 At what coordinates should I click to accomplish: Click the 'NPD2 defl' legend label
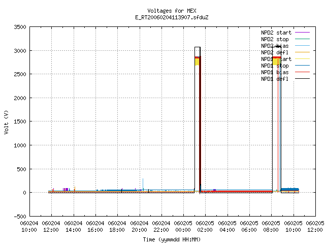275,52
